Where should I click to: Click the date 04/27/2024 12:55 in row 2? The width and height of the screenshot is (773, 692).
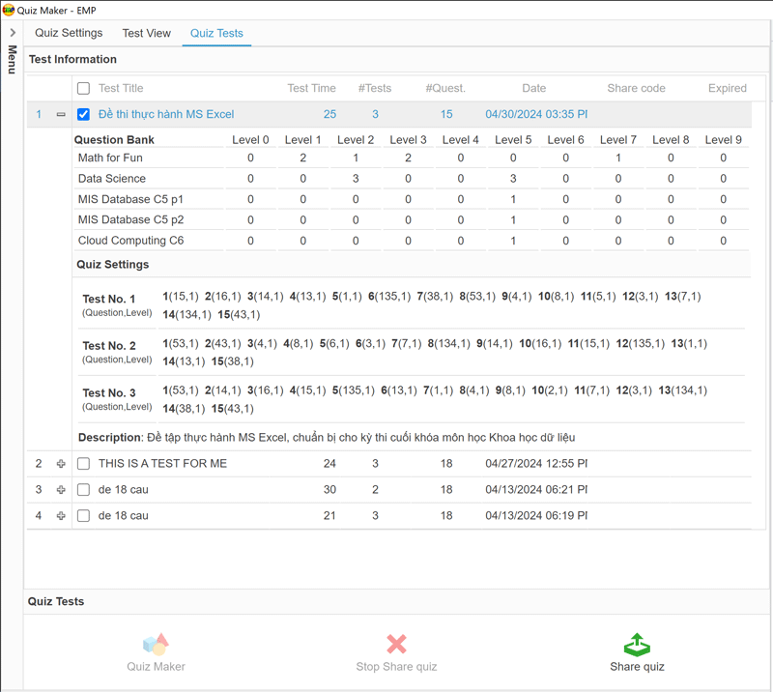[536, 464]
